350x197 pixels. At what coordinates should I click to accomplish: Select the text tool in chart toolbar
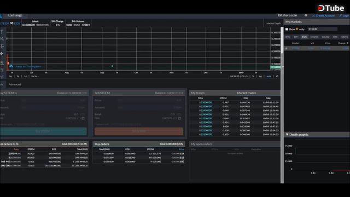(x=2, y=32)
